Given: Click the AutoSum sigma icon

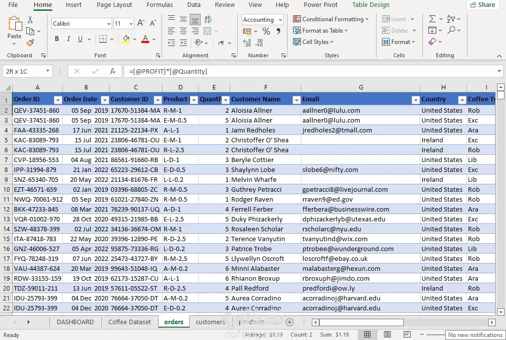Looking at the screenshot, I should tap(432, 19).
